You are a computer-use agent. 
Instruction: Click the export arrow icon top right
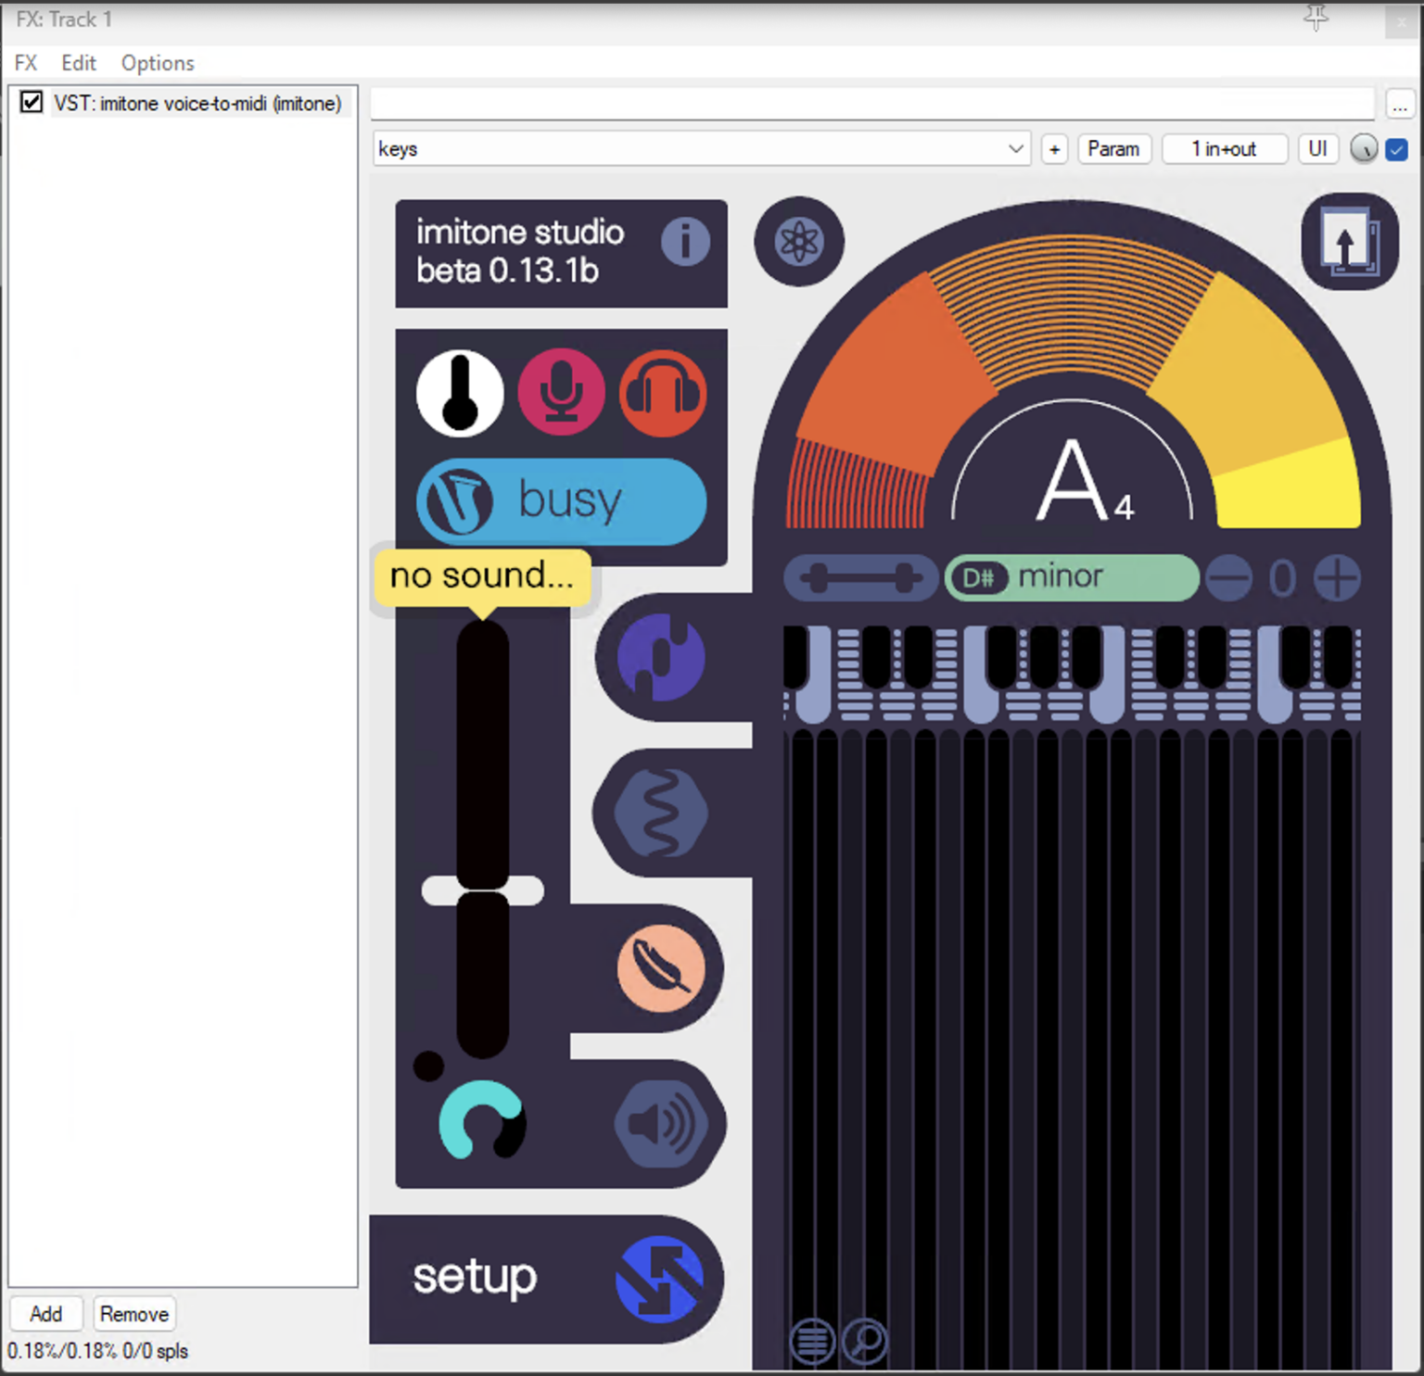[x=1349, y=242]
